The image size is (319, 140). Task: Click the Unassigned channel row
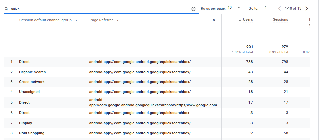pos(29,92)
